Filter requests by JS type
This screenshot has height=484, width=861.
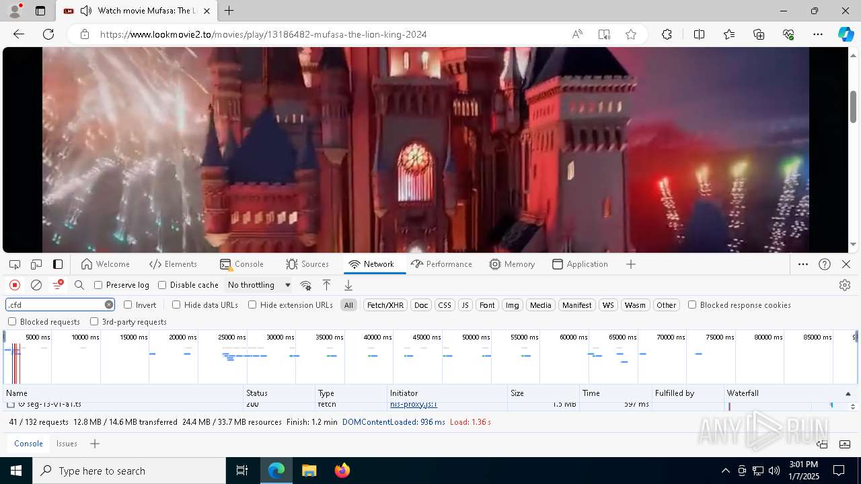pos(465,305)
